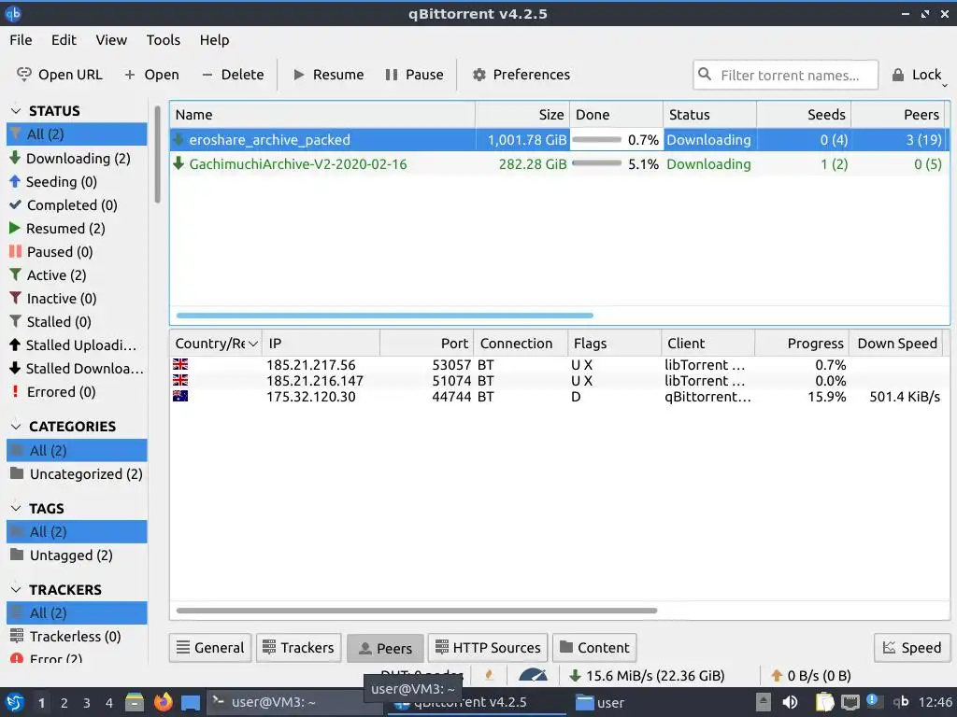This screenshot has height=717, width=957.
Task: Click the Open URL link icon
Action: click(x=23, y=75)
